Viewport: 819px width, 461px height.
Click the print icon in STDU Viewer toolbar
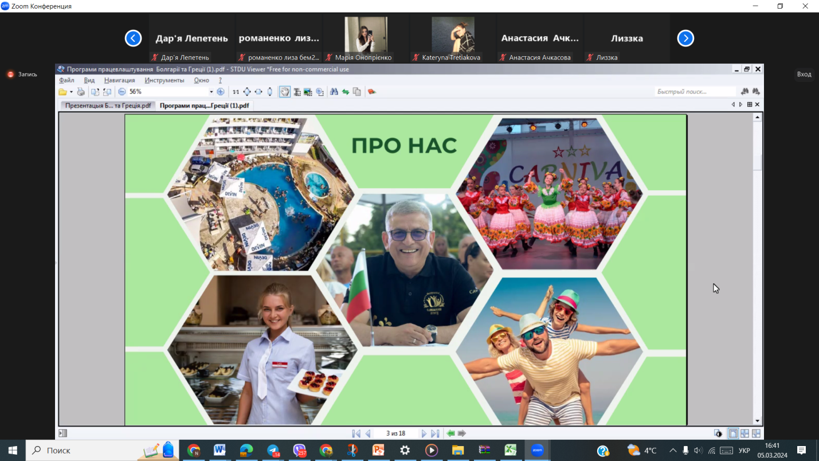tap(81, 92)
